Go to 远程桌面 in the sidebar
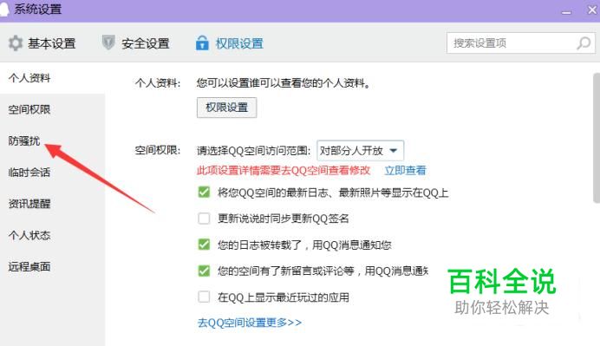This screenshot has height=346, width=600. click(x=52, y=266)
